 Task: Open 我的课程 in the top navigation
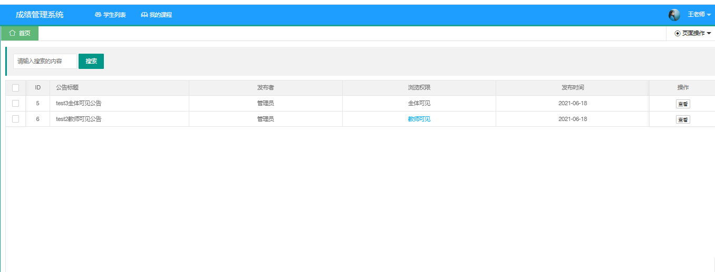160,15
